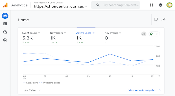This screenshot has height=96, width=175.
Task: Open the Reports icon in sidebar
Action: pos(5,24)
